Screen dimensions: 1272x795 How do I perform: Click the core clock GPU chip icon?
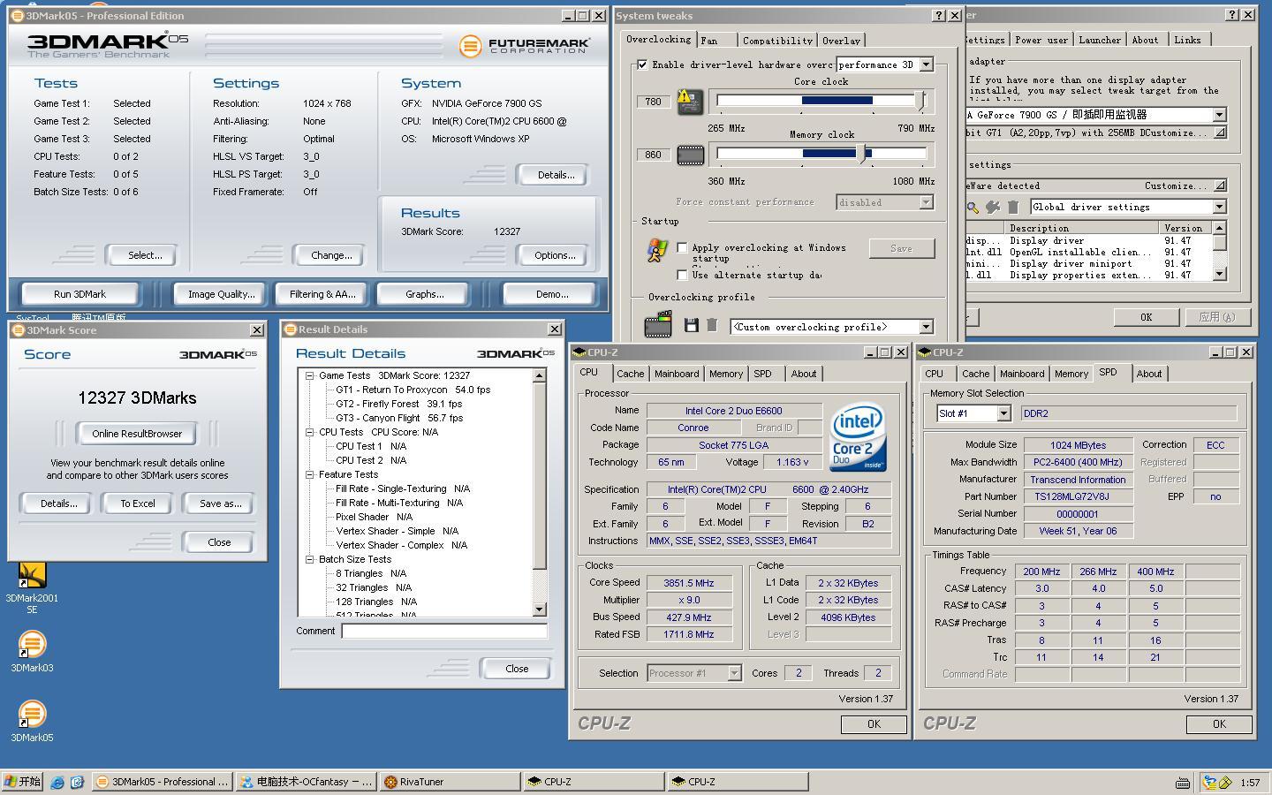[690, 102]
